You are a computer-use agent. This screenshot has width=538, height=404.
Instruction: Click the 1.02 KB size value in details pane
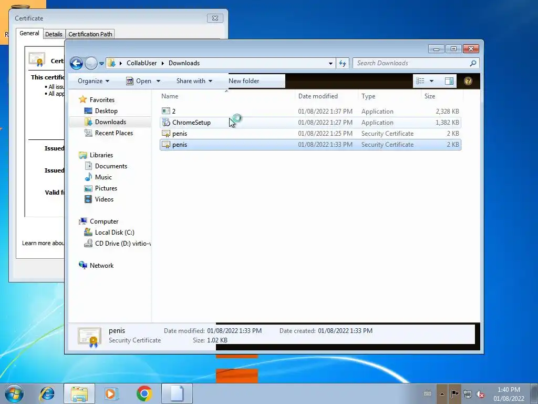click(217, 340)
